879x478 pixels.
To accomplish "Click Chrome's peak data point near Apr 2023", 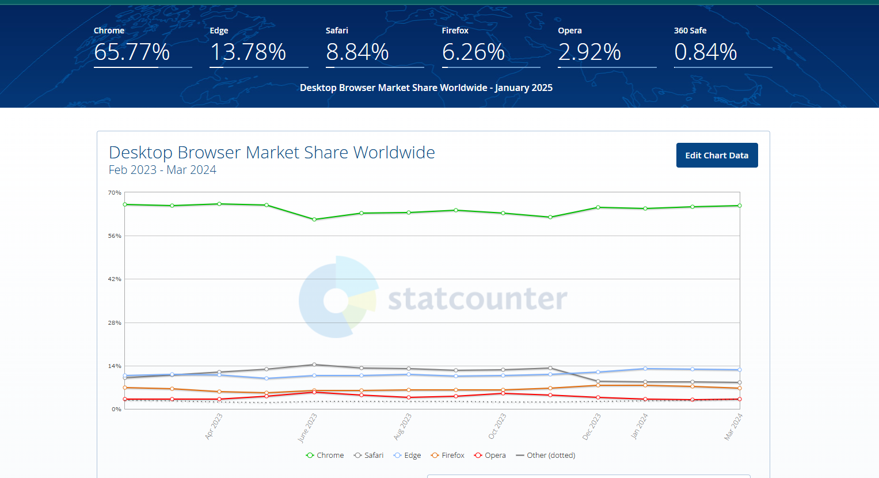I will click(219, 204).
